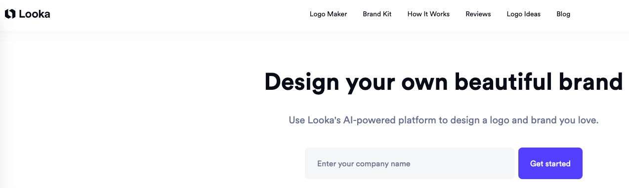The image size is (629, 188).
Task: Click the AI-powered platform subtitle text
Action: click(x=443, y=120)
